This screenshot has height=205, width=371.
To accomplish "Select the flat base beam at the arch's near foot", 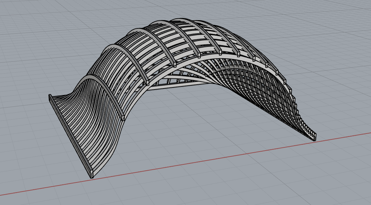I will (x=70, y=136).
